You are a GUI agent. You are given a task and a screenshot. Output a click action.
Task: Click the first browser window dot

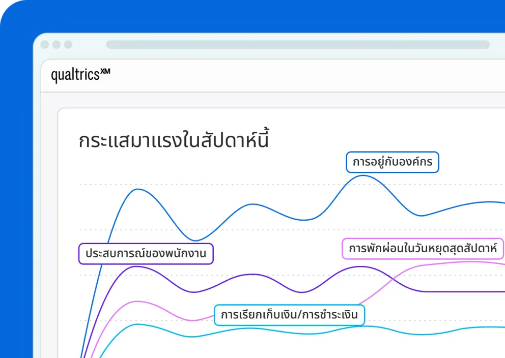pos(45,44)
